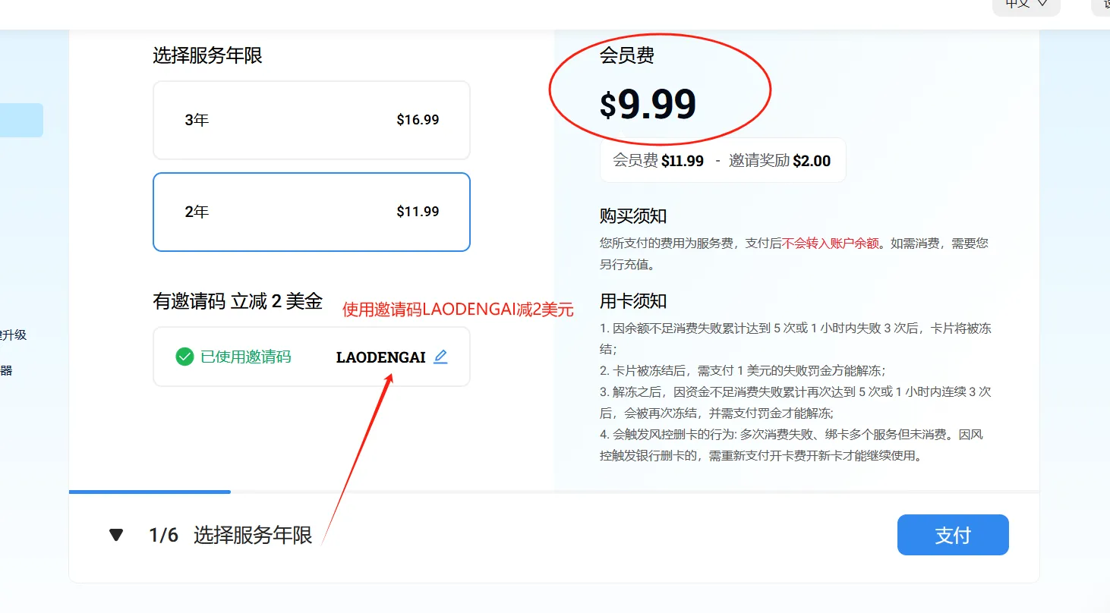This screenshot has height=613, width=1110.
Task: Click the 升级 item in left sidebar
Action: 17,335
